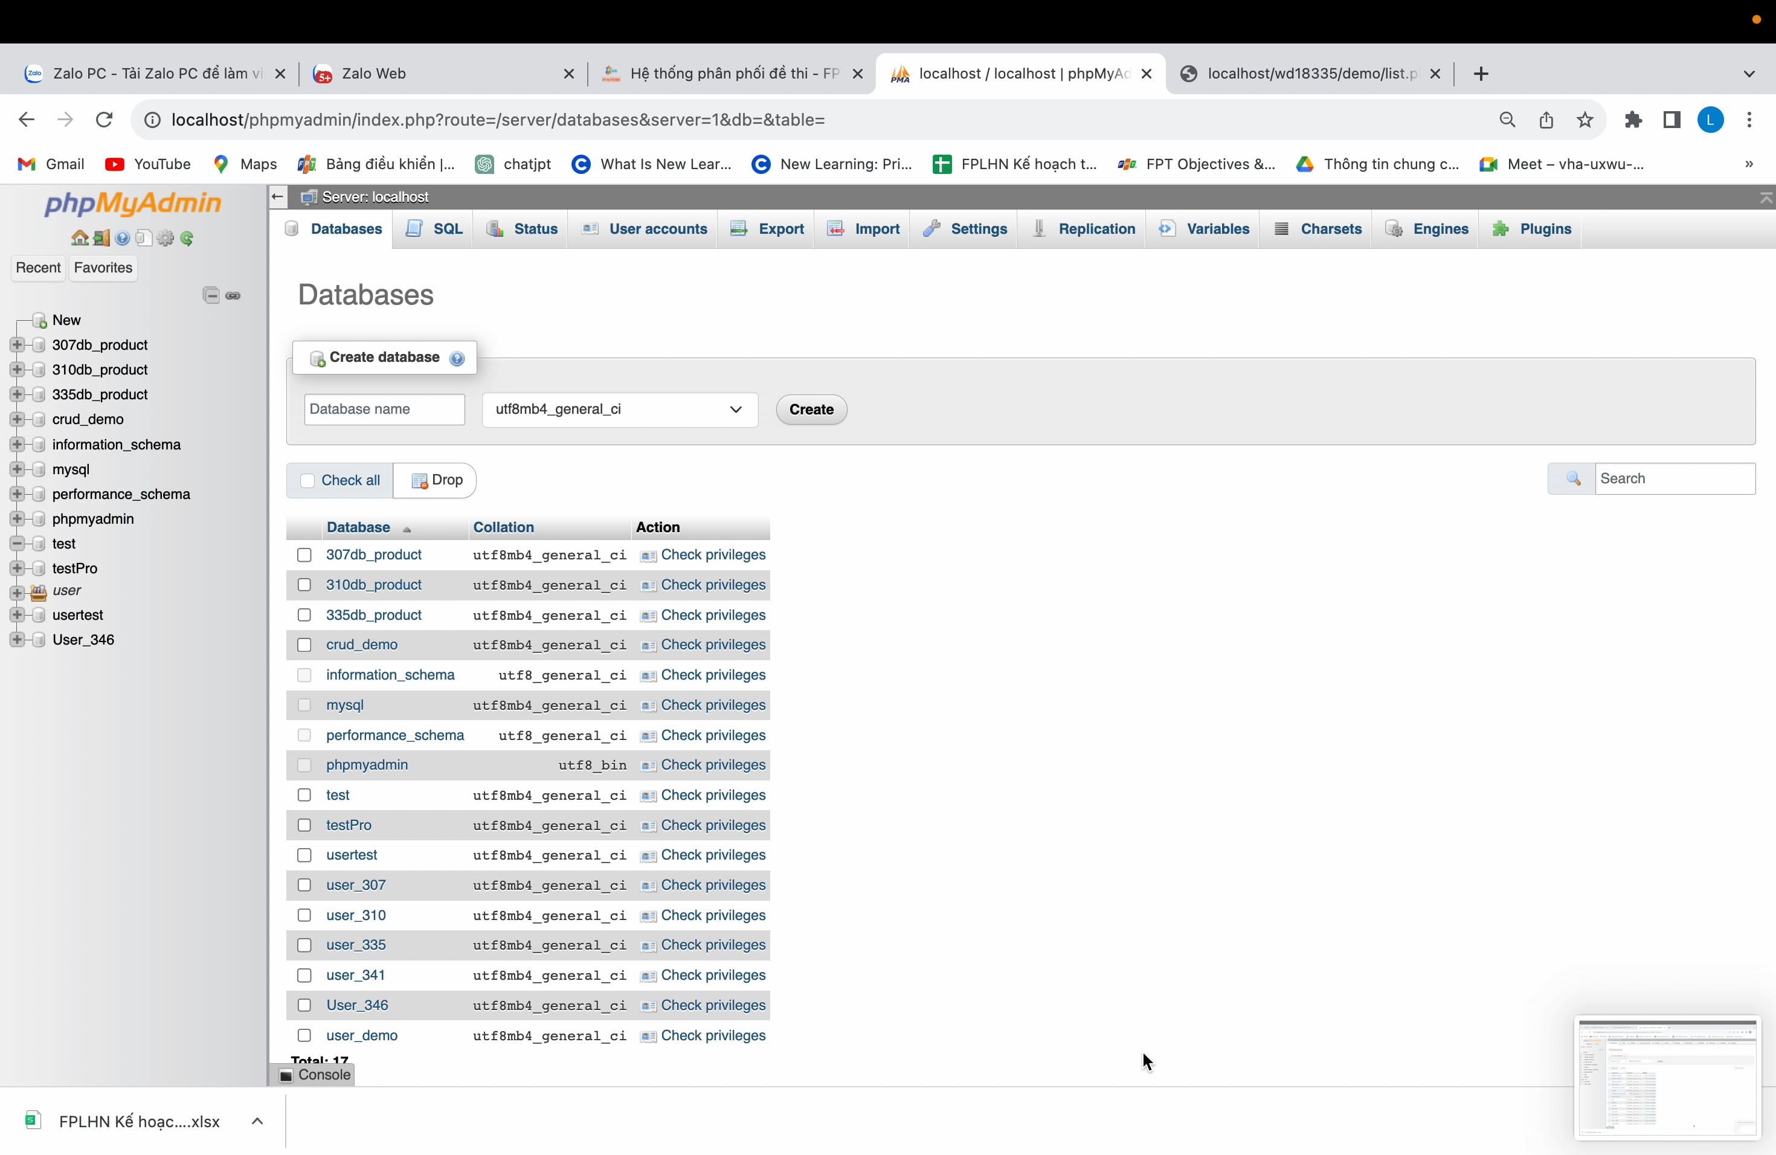Viewport: 1776px width, 1155px height.
Task: Click the Create database button
Action: [x=384, y=358]
